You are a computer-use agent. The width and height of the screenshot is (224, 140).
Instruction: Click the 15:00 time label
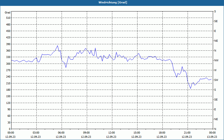click(x=137, y=133)
